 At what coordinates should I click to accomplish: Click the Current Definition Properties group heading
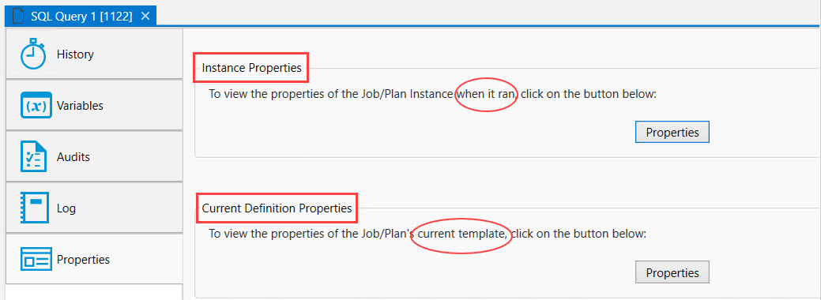(277, 208)
